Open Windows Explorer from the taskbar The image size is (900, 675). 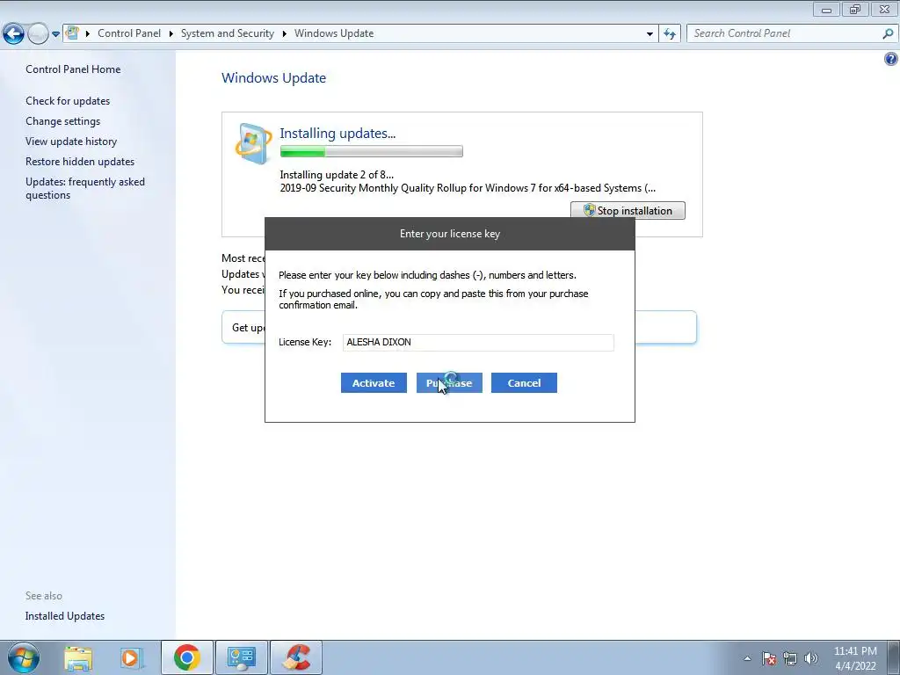pos(78,657)
